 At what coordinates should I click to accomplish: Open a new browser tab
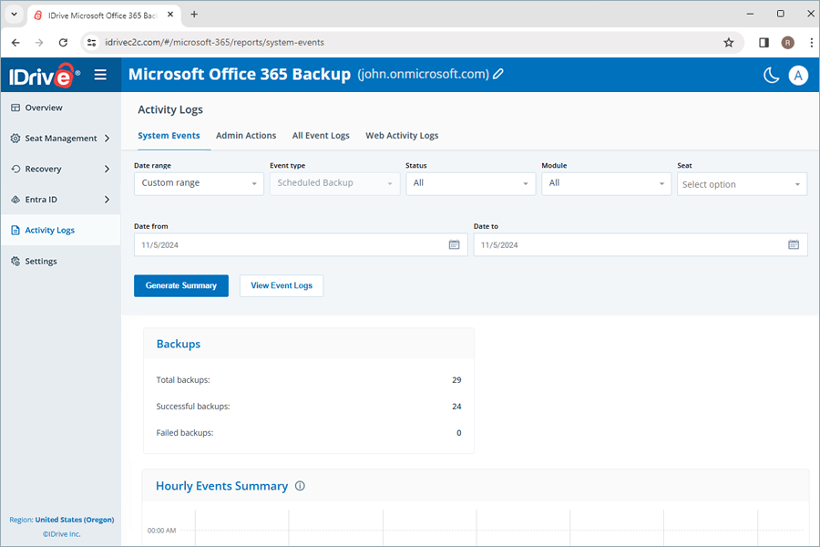(194, 15)
